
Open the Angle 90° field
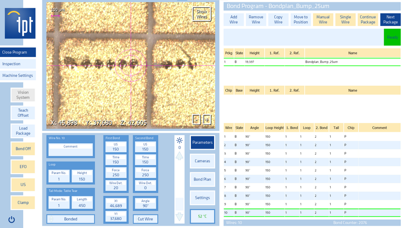pyautogui.click(x=145, y=203)
